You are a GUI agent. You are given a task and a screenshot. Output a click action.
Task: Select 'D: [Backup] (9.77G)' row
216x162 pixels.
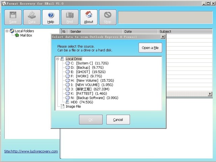pyautogui.click(x=87, y=67)
